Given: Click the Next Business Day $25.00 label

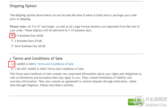Looking at the screenshot, I should (30, 46).
